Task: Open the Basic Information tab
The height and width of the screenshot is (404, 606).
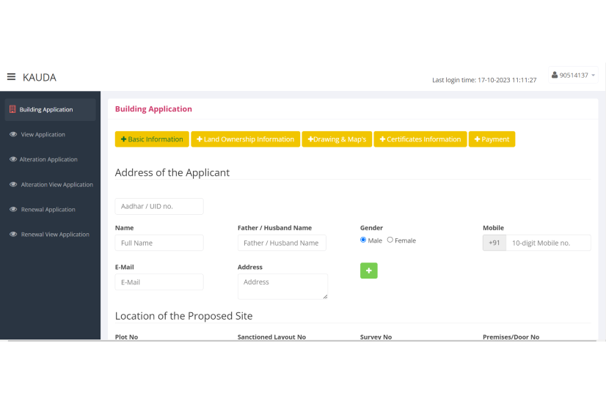Action: [x=152, y=139]
